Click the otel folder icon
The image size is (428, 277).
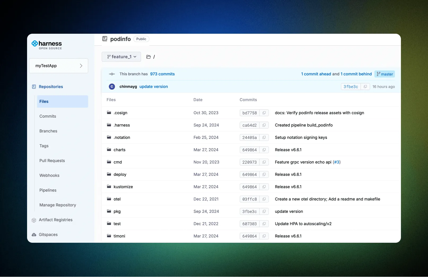tap(109, 199)
